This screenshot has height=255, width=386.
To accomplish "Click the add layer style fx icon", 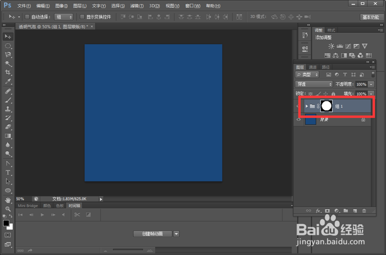I will tap(318, 211).
